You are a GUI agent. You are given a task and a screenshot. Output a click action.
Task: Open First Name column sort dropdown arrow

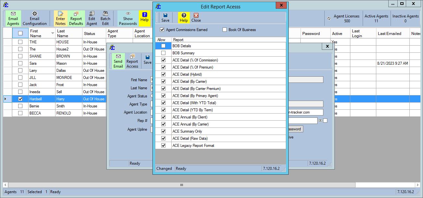click(53, 33)
